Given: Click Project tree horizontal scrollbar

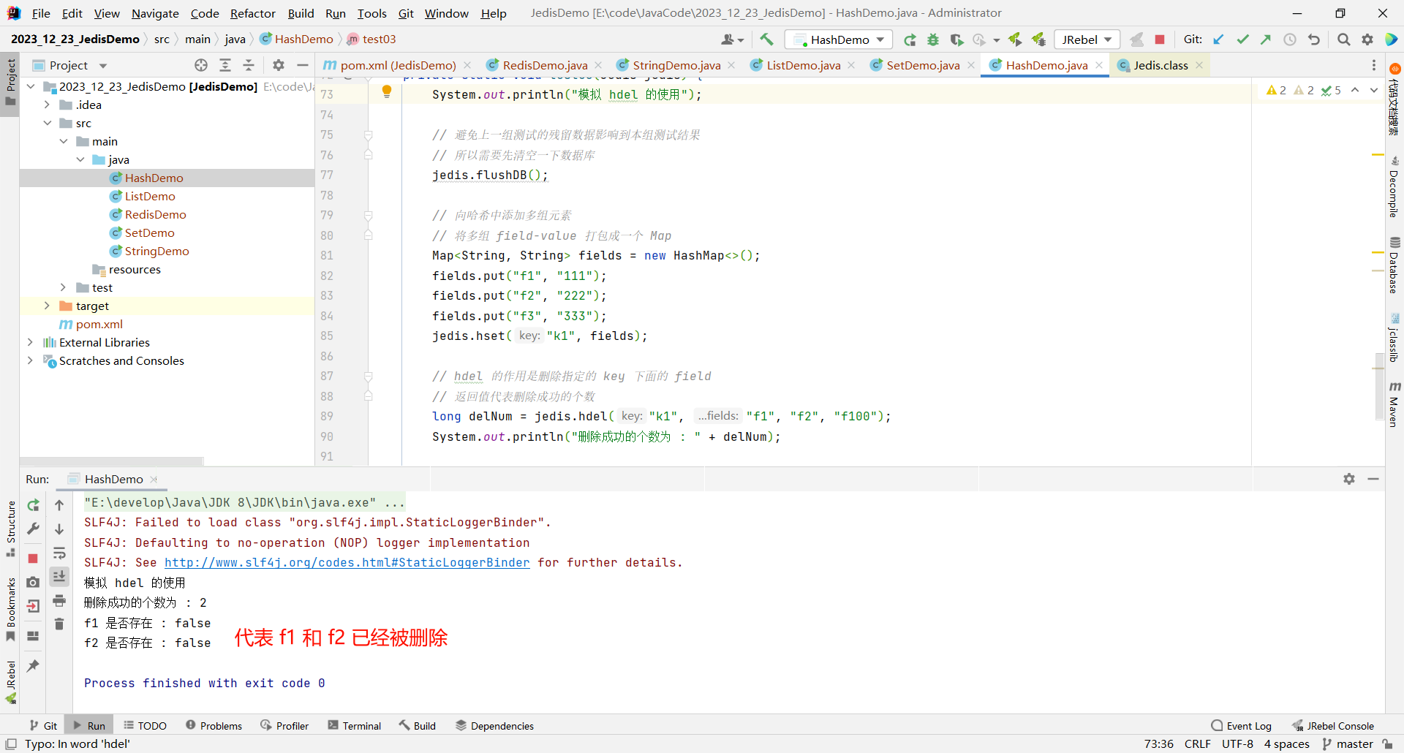Looking at the screenshot, I should tap(111, 461).
